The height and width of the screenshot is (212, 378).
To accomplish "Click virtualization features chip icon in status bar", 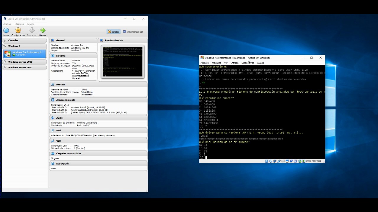I will pyautogui.click(x=295, y=161).
